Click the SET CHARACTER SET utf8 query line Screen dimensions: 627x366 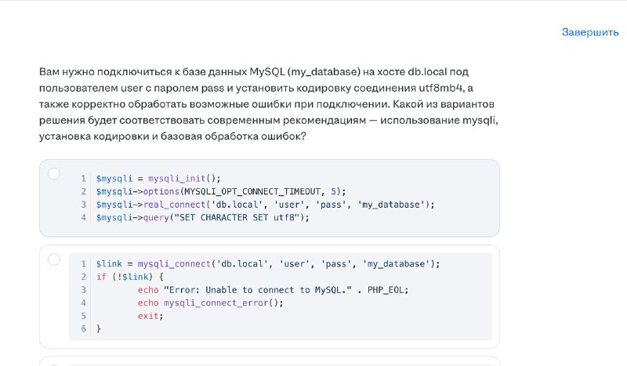click(203, 218)
